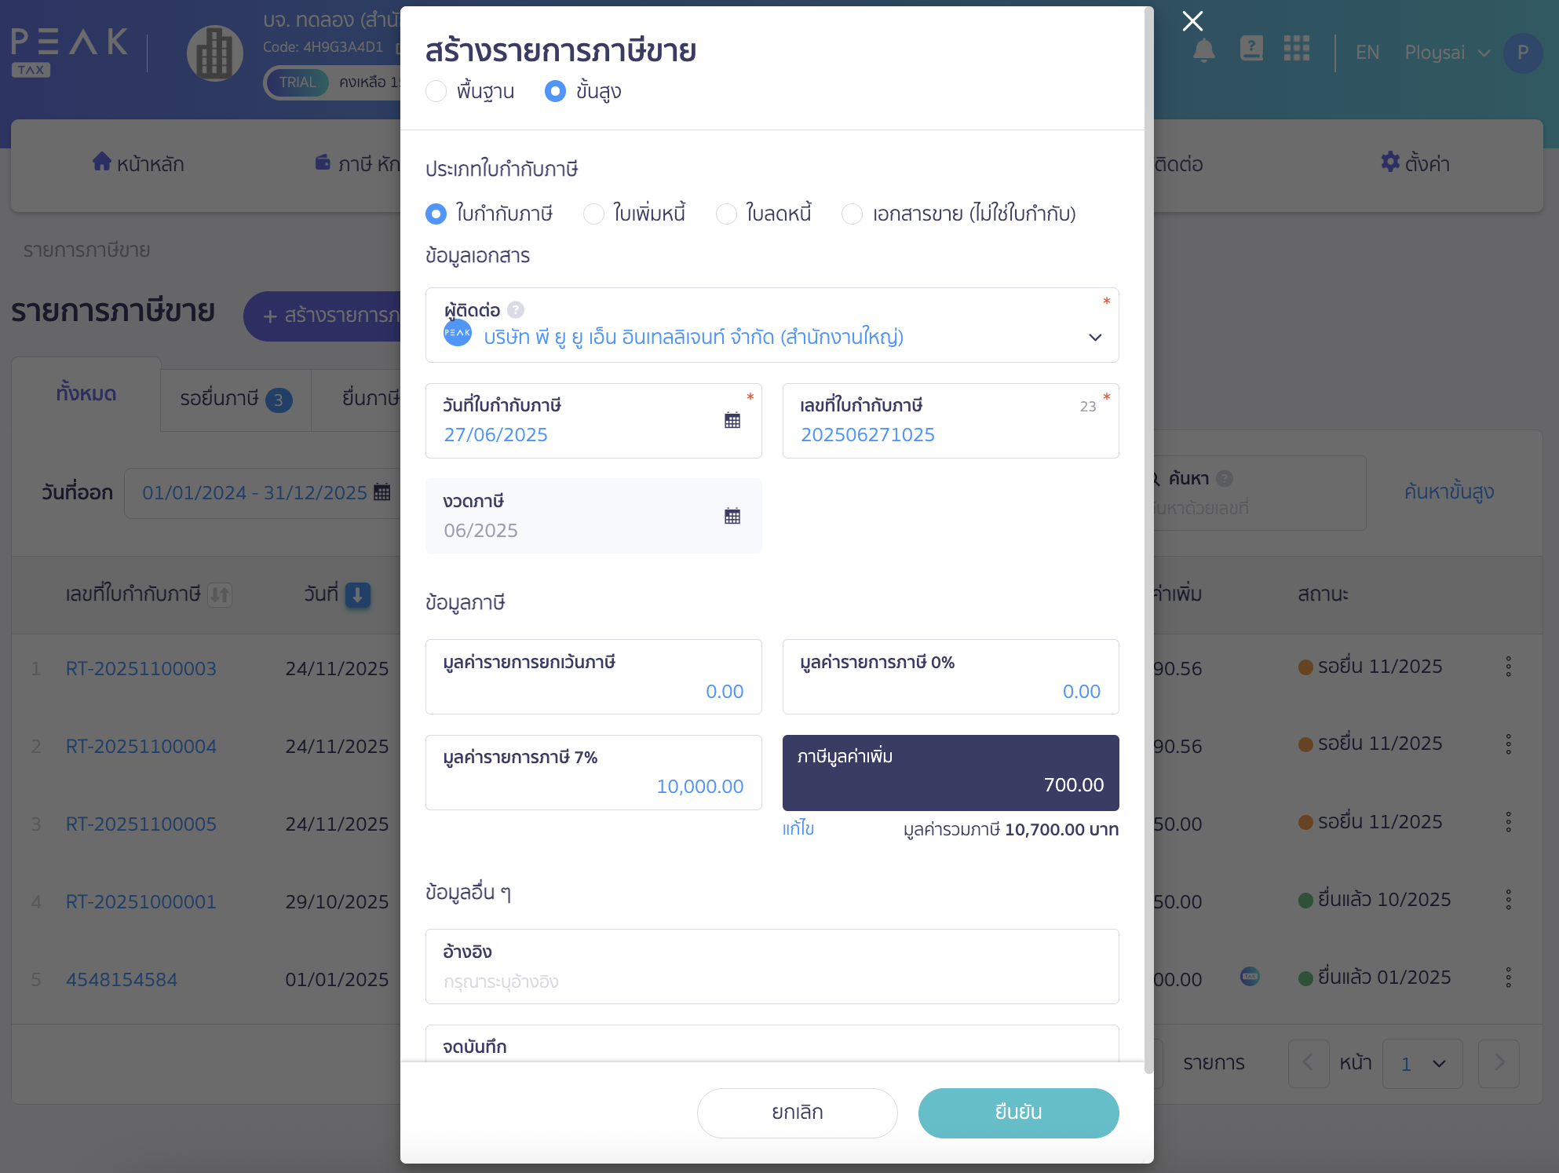1559x1173 pixels.
Task: Go to the หน้าหลัก home icon
Action: click(102, 162)
